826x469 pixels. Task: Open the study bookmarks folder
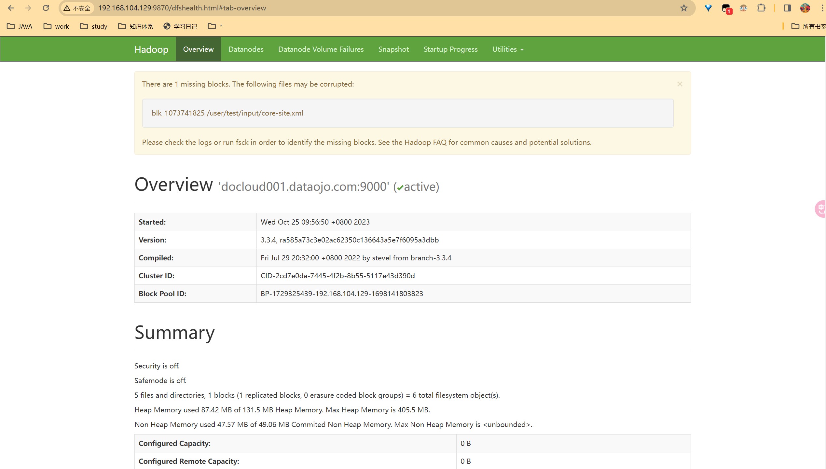(94, 26)
